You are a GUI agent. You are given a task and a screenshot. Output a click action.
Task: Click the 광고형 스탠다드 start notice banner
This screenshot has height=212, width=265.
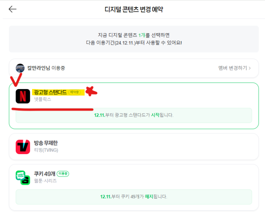(x=134, y=115)
